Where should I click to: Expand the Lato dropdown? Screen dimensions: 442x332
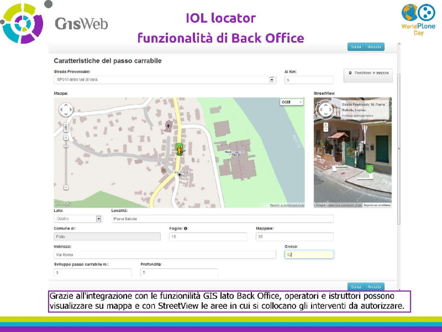98,219
